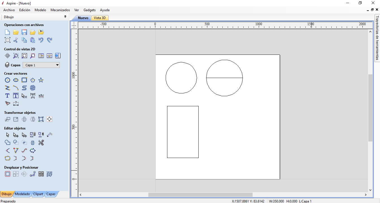Click the blue arrow panel-switch view icon

pos(58,56)
